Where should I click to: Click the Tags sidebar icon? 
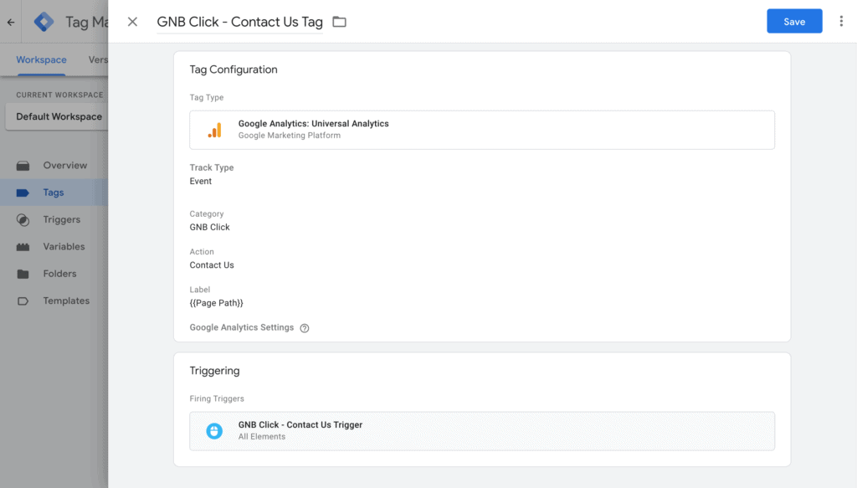(23, 193)
